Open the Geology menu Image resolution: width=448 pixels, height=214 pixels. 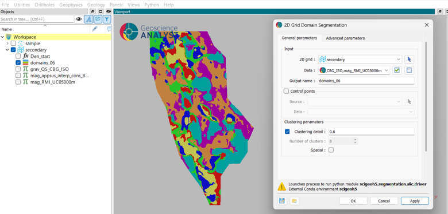tap(96, 5)
